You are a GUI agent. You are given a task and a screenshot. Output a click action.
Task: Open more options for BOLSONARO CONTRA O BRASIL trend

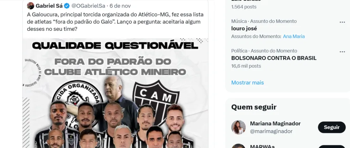pos(342,52)
